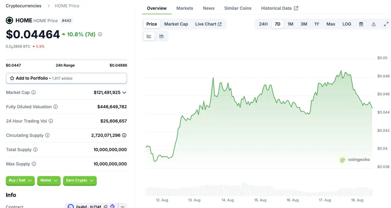The width and height of the screenshot is (391, 208).
Task: Switch chart to Market Cap mode
Action: point(176,24)
